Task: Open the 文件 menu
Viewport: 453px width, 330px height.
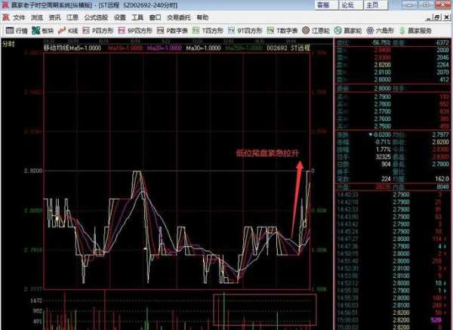Action: [x=19, y=17]
